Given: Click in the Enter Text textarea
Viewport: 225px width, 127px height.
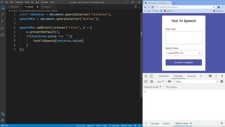Looking at the screenshot, I should coord(184,38).
